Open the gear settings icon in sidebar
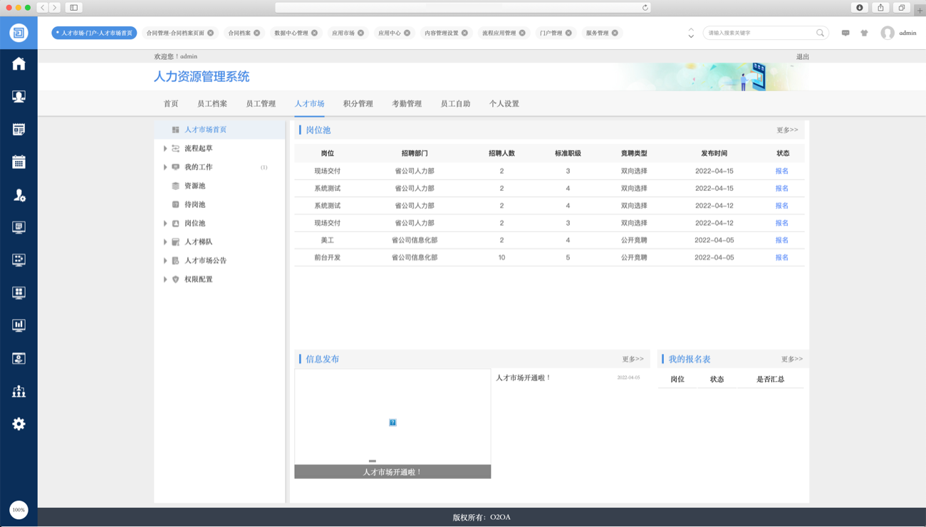 tap(19, 424)
